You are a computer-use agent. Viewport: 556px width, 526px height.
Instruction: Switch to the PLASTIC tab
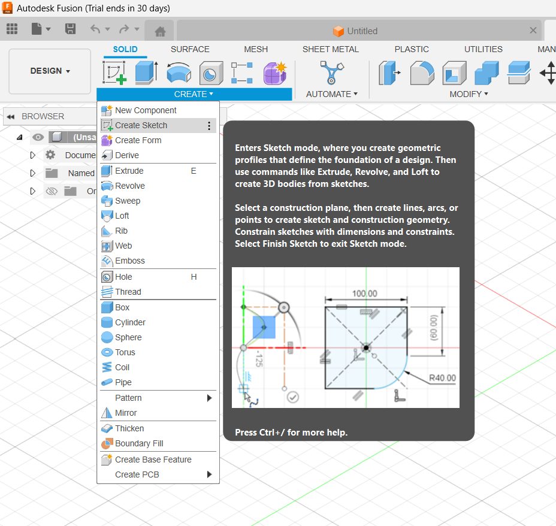coord(412,49)
